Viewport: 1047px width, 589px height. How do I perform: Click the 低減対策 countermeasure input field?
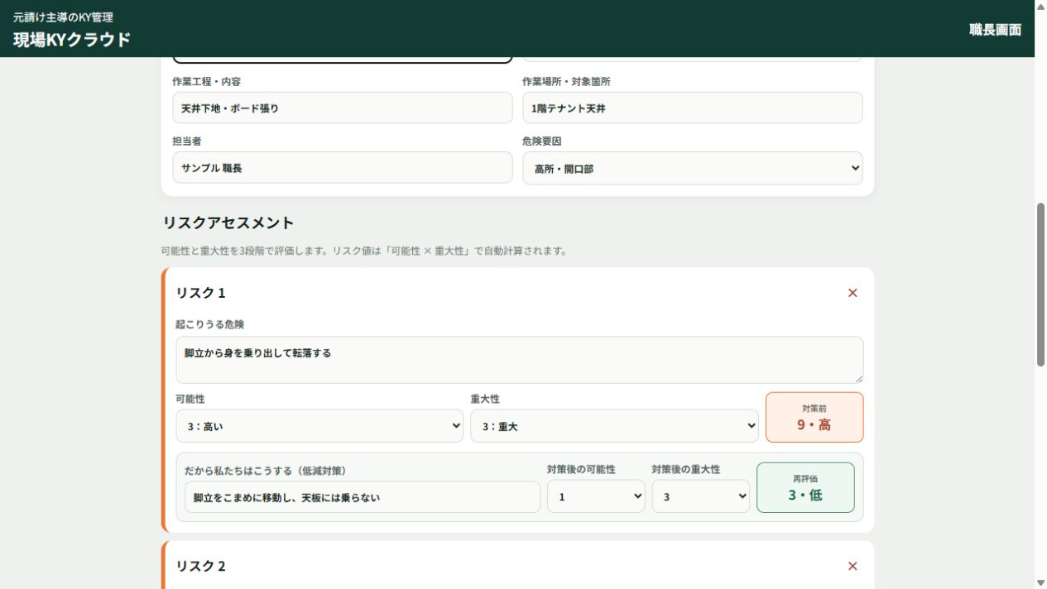(363, 497)
